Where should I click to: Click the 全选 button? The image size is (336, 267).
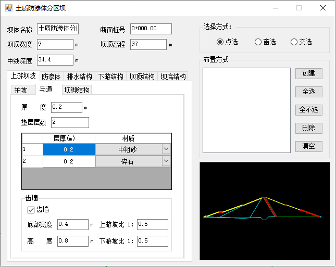coord(308,92)
